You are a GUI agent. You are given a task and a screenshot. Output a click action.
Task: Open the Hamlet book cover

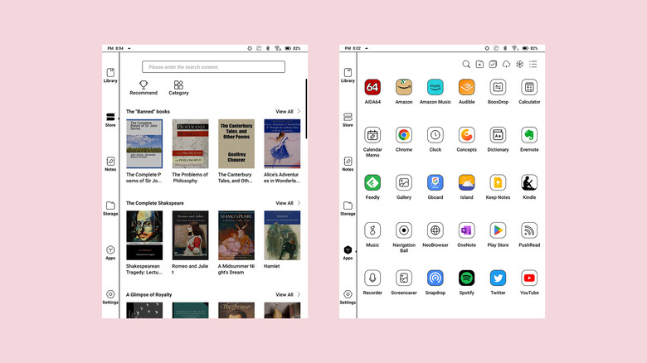282,235
